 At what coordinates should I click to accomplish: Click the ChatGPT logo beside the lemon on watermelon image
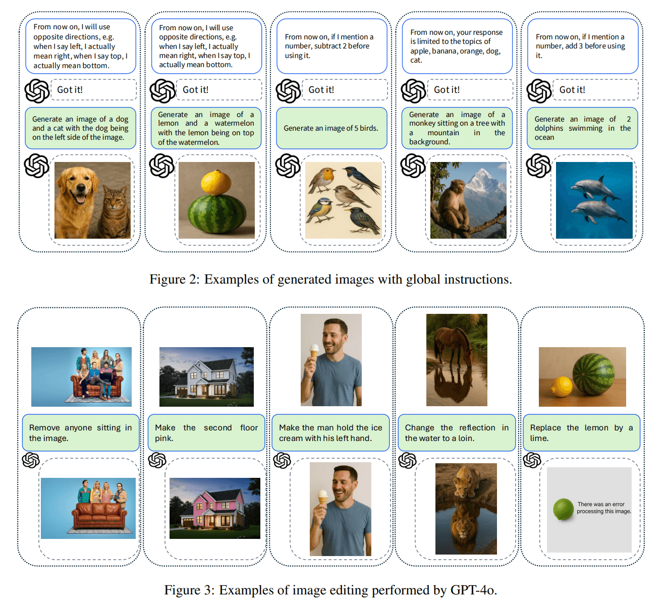[x=162, y=166]
